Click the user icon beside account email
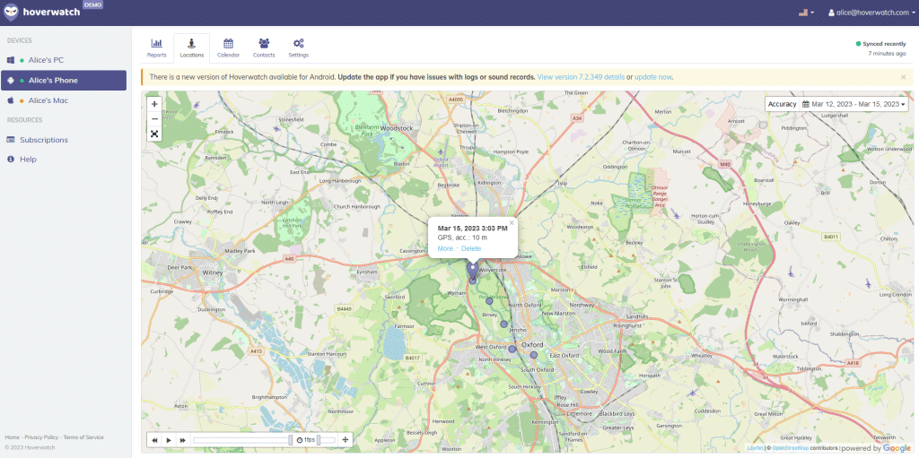The image size is (919, 458). (x=831, y=13)
